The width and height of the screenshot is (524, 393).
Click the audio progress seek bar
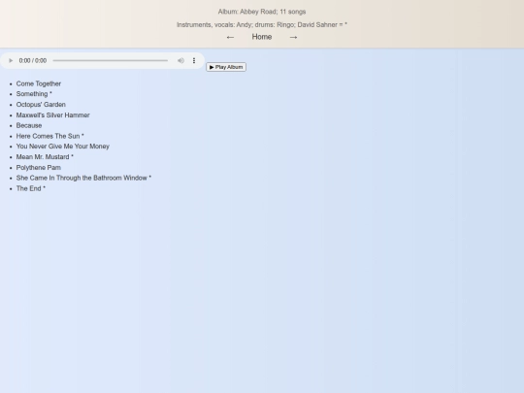(111, 60)
